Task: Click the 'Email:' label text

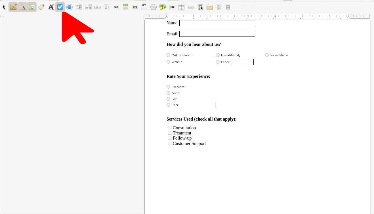Action: (173, 34)
